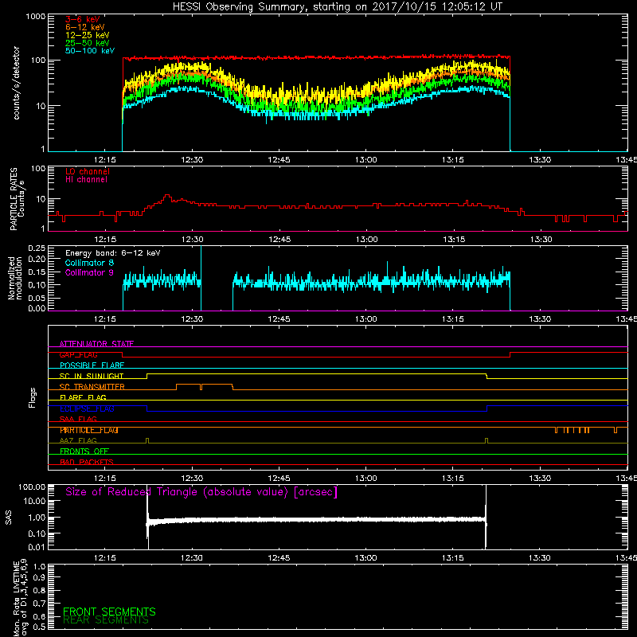Click the SC_IN_SUNLIGHT flag label
Screen dimensions: 637x637
click(92, 376)
